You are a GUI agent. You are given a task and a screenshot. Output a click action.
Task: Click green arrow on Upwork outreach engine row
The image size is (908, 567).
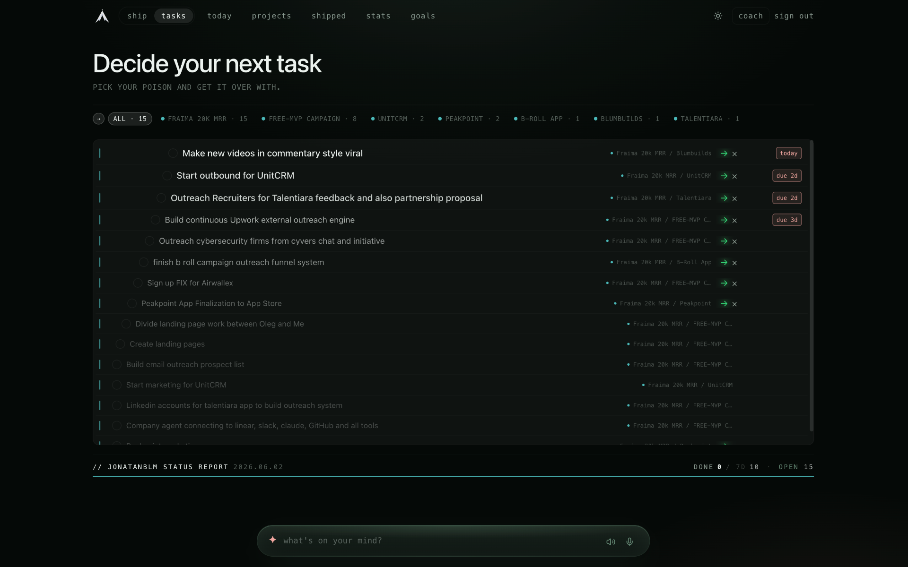click(x=724, y=220)
